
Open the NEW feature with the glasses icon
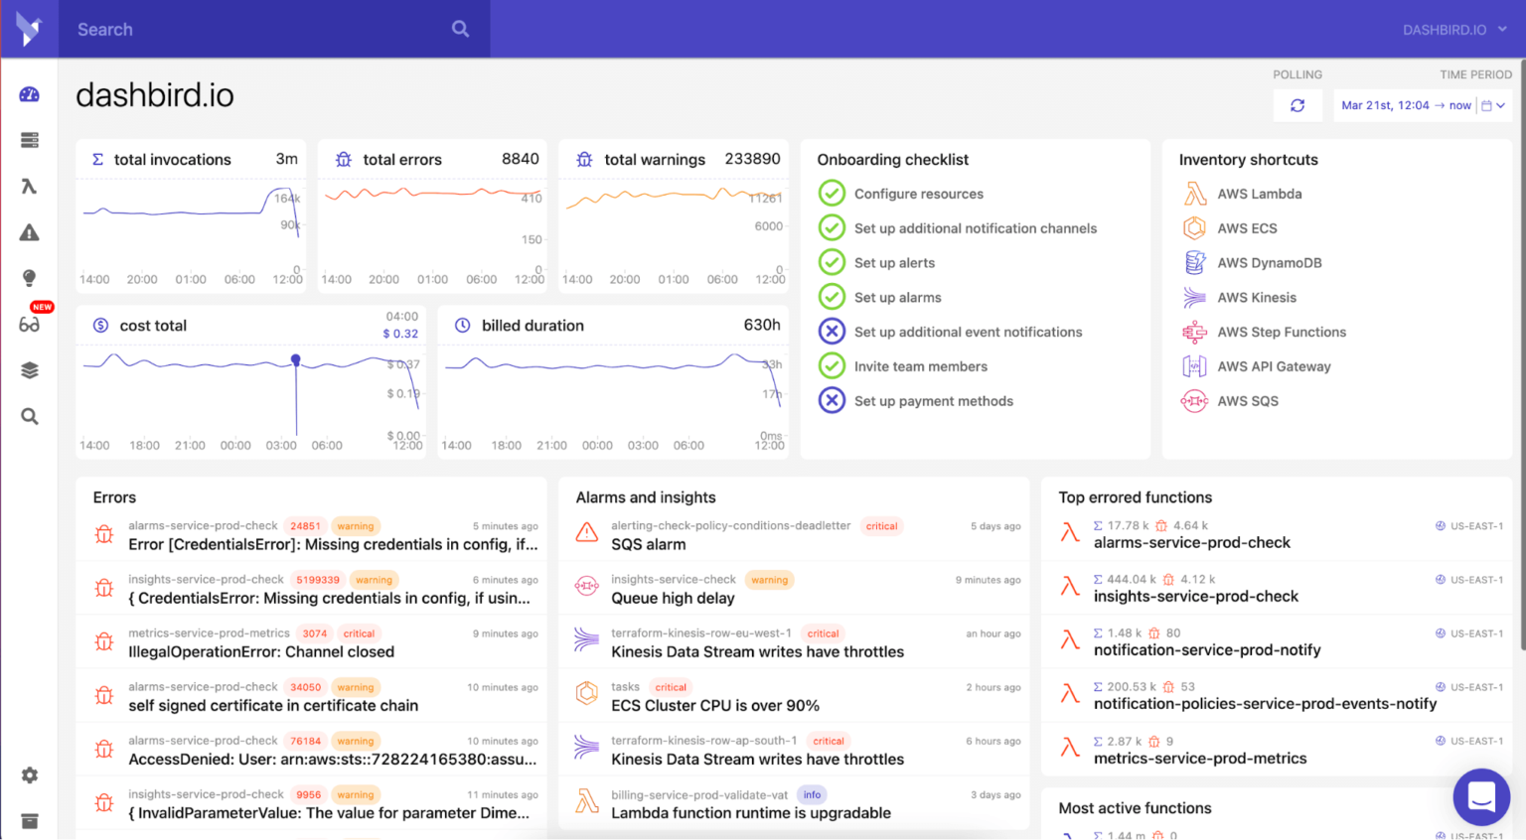[29, 324]
